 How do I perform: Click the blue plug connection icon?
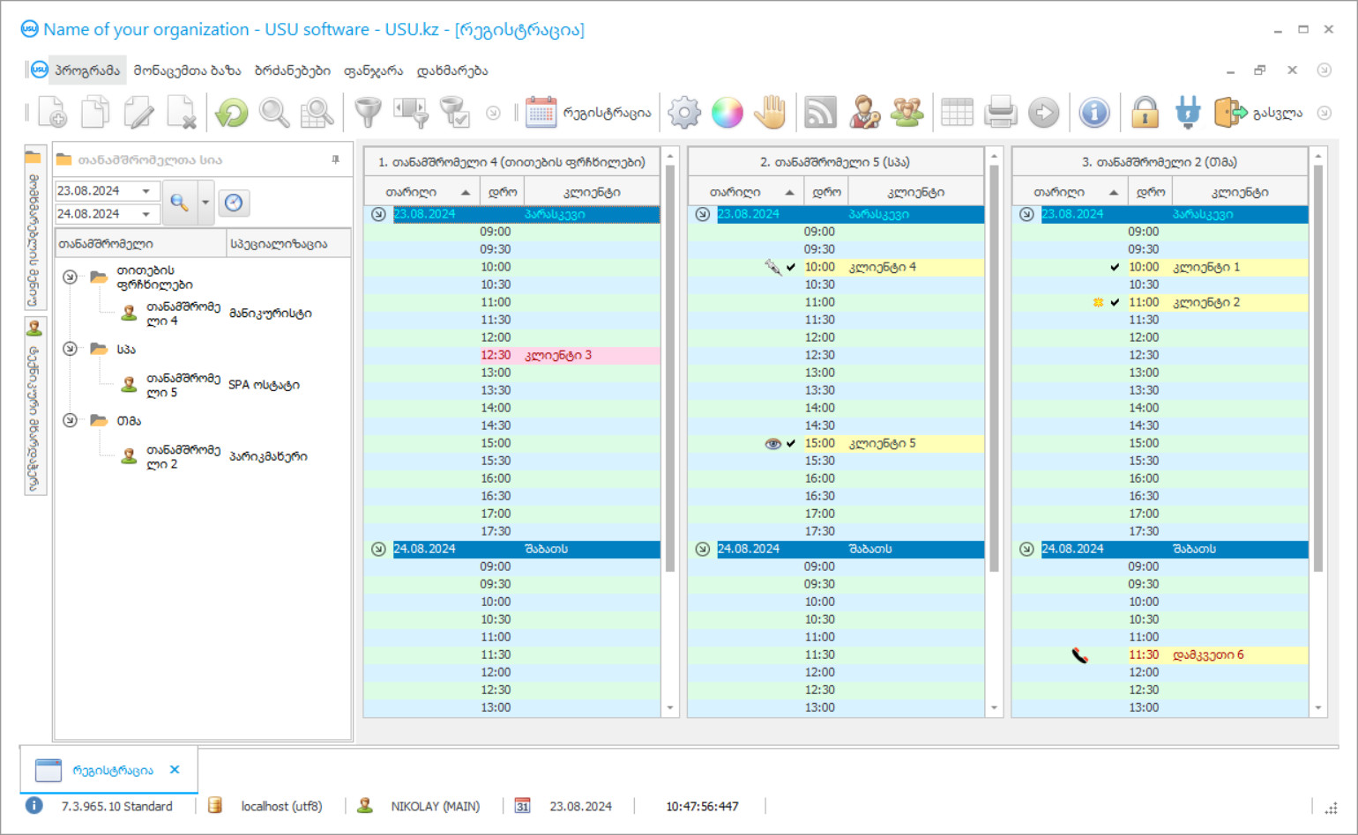click(x=1188, y=113)
